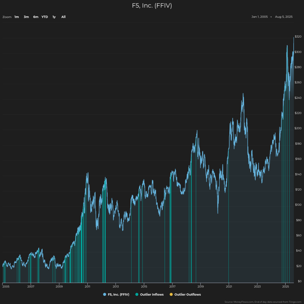
Task: Click the blue FFIV legend marker
Action: 105,294
